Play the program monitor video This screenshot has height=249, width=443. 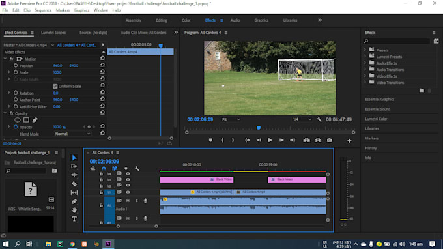270,140
